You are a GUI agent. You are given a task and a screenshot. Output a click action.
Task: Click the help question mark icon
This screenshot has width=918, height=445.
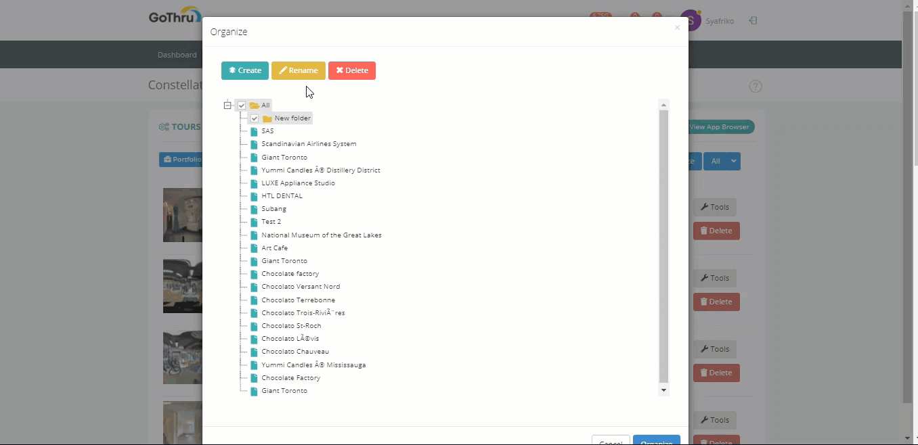click(x=756, y=87)
